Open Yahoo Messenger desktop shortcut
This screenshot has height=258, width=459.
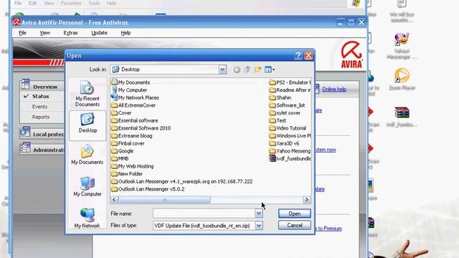tap(402, 46)
